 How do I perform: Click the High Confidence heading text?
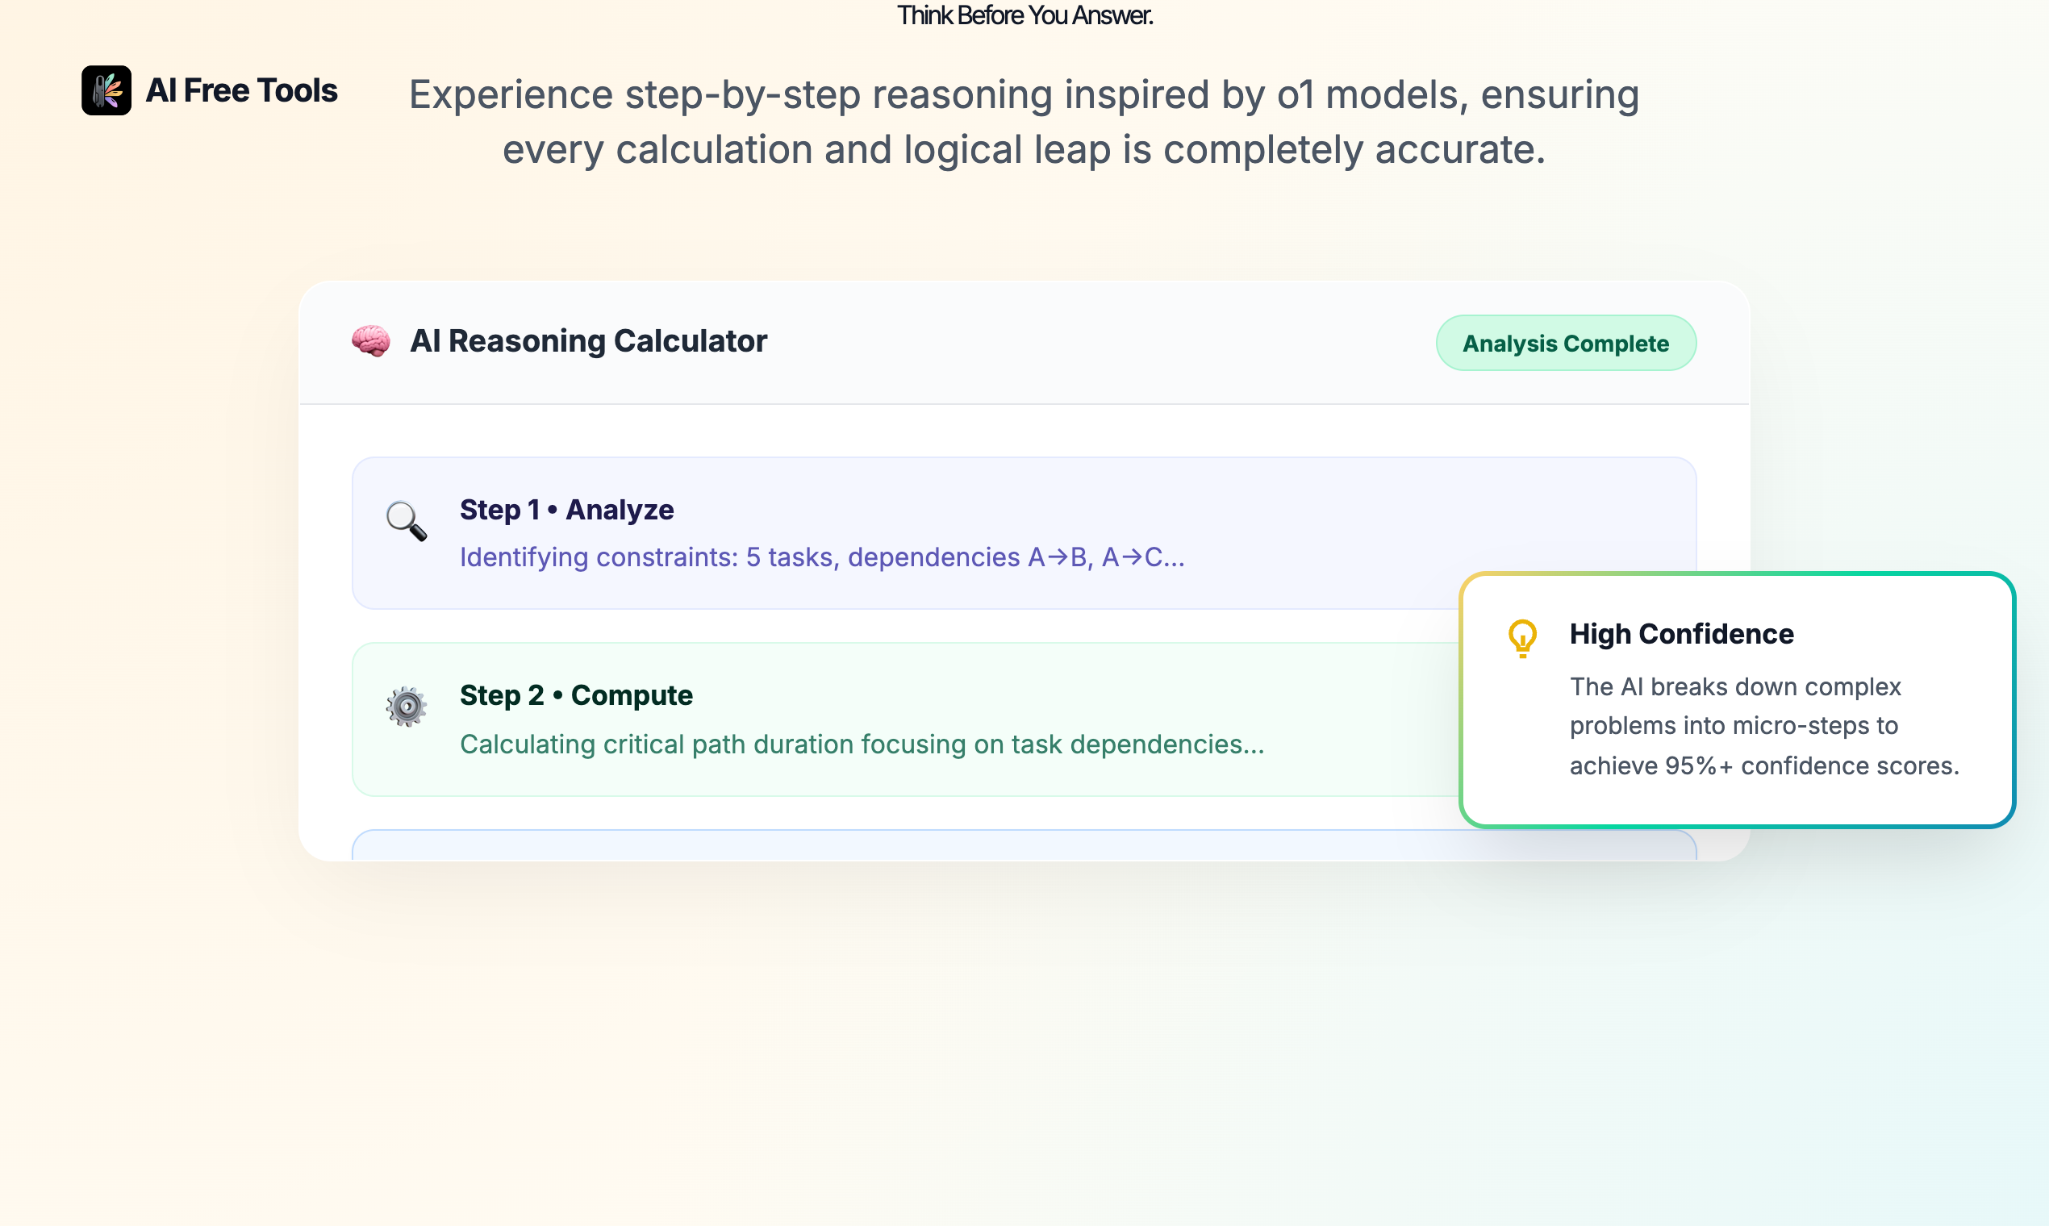coord(1681,634)
